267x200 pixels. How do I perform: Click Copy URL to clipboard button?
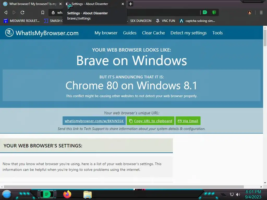pos(150,121)
